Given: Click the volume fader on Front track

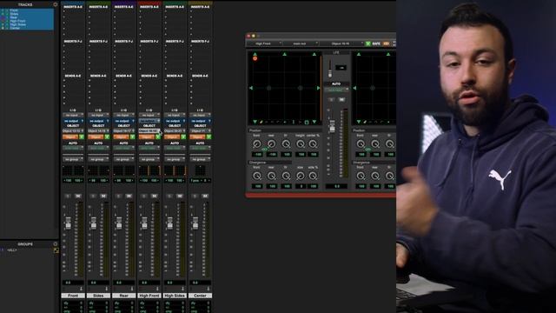Looking at the screenshot, I should point(68,223).
